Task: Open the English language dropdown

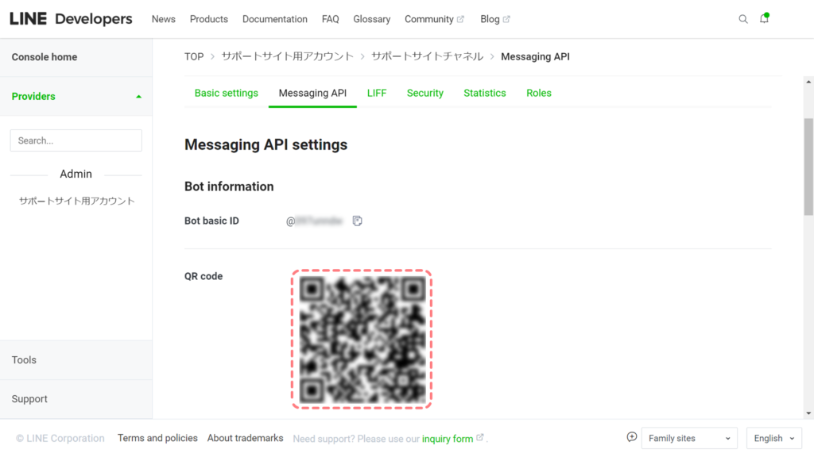Action: tap(774, 438)
